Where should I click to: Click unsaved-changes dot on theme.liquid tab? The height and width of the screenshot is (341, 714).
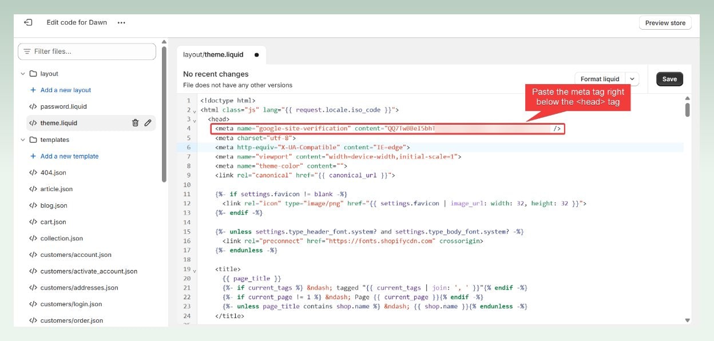coord(256,55)
